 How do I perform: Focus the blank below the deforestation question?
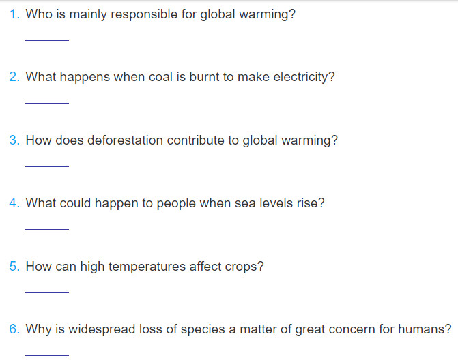point(47,162)
